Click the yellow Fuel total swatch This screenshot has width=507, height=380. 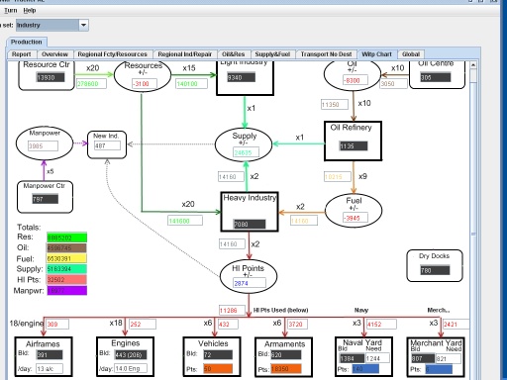click(x=66, y=258)
